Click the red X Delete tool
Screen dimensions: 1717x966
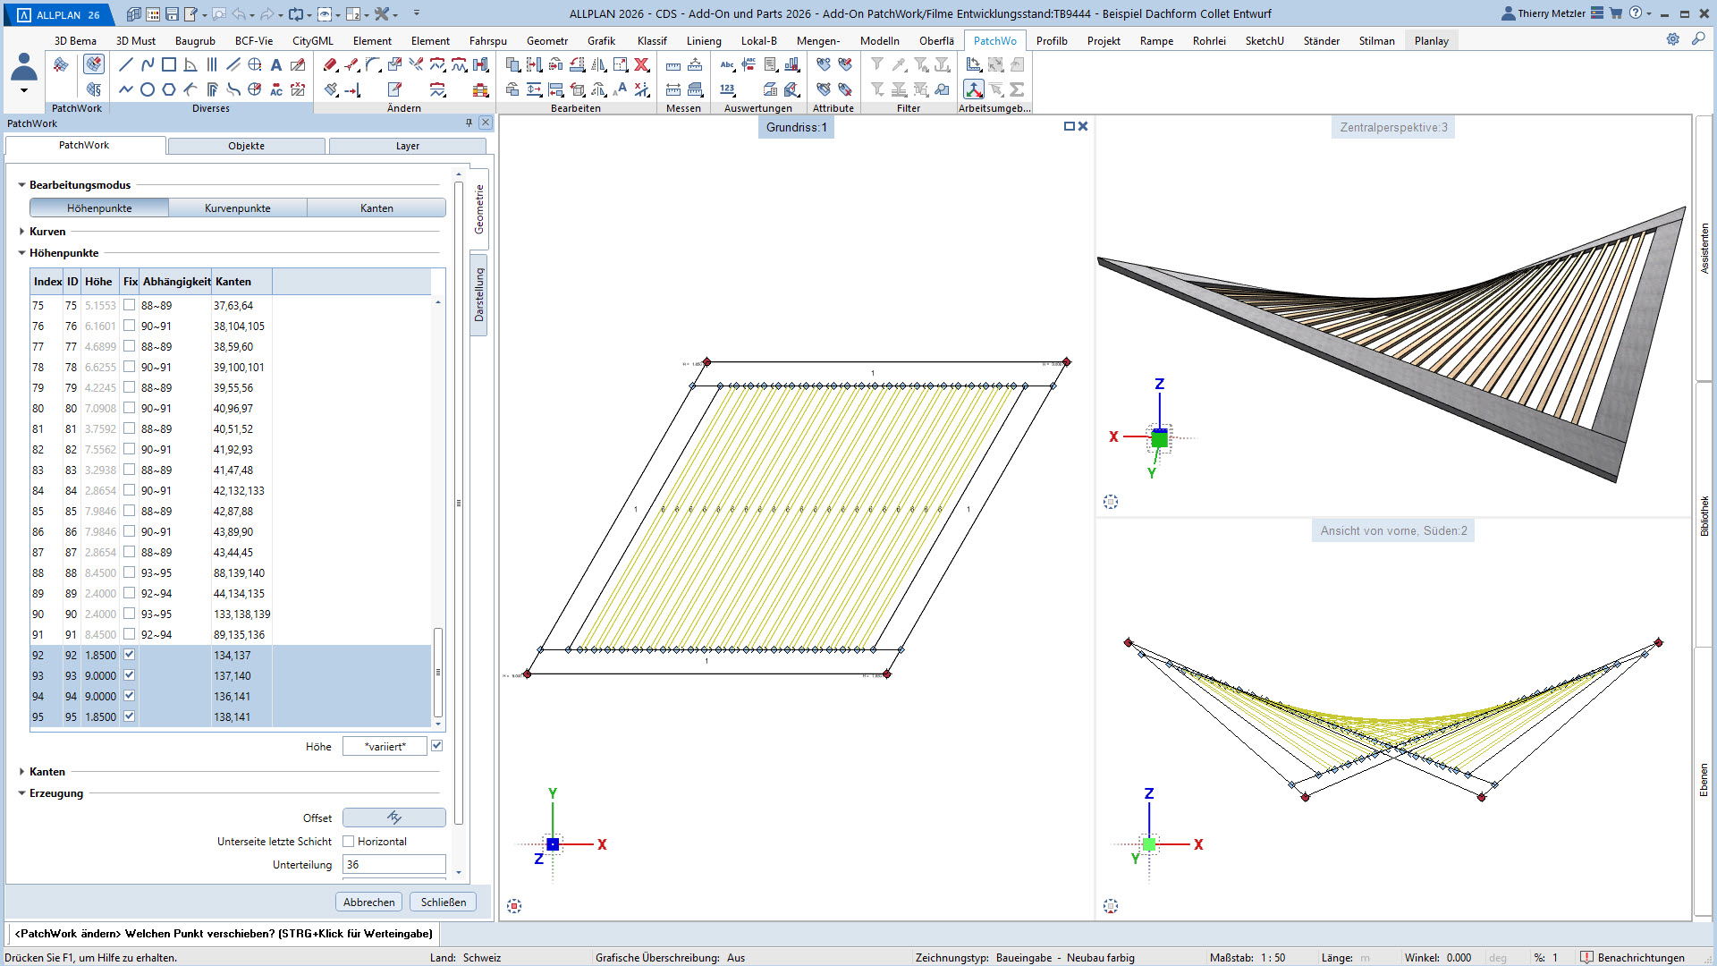pyautogui.click(x=641, y=64)
